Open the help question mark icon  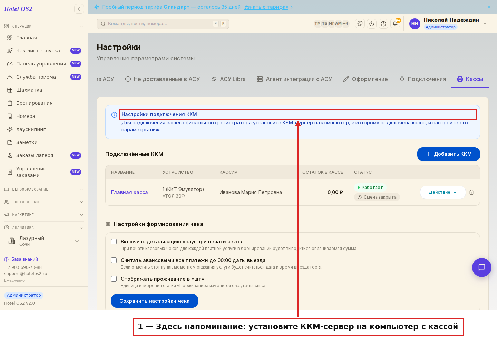pyautogui.click(x=383, y=24)
